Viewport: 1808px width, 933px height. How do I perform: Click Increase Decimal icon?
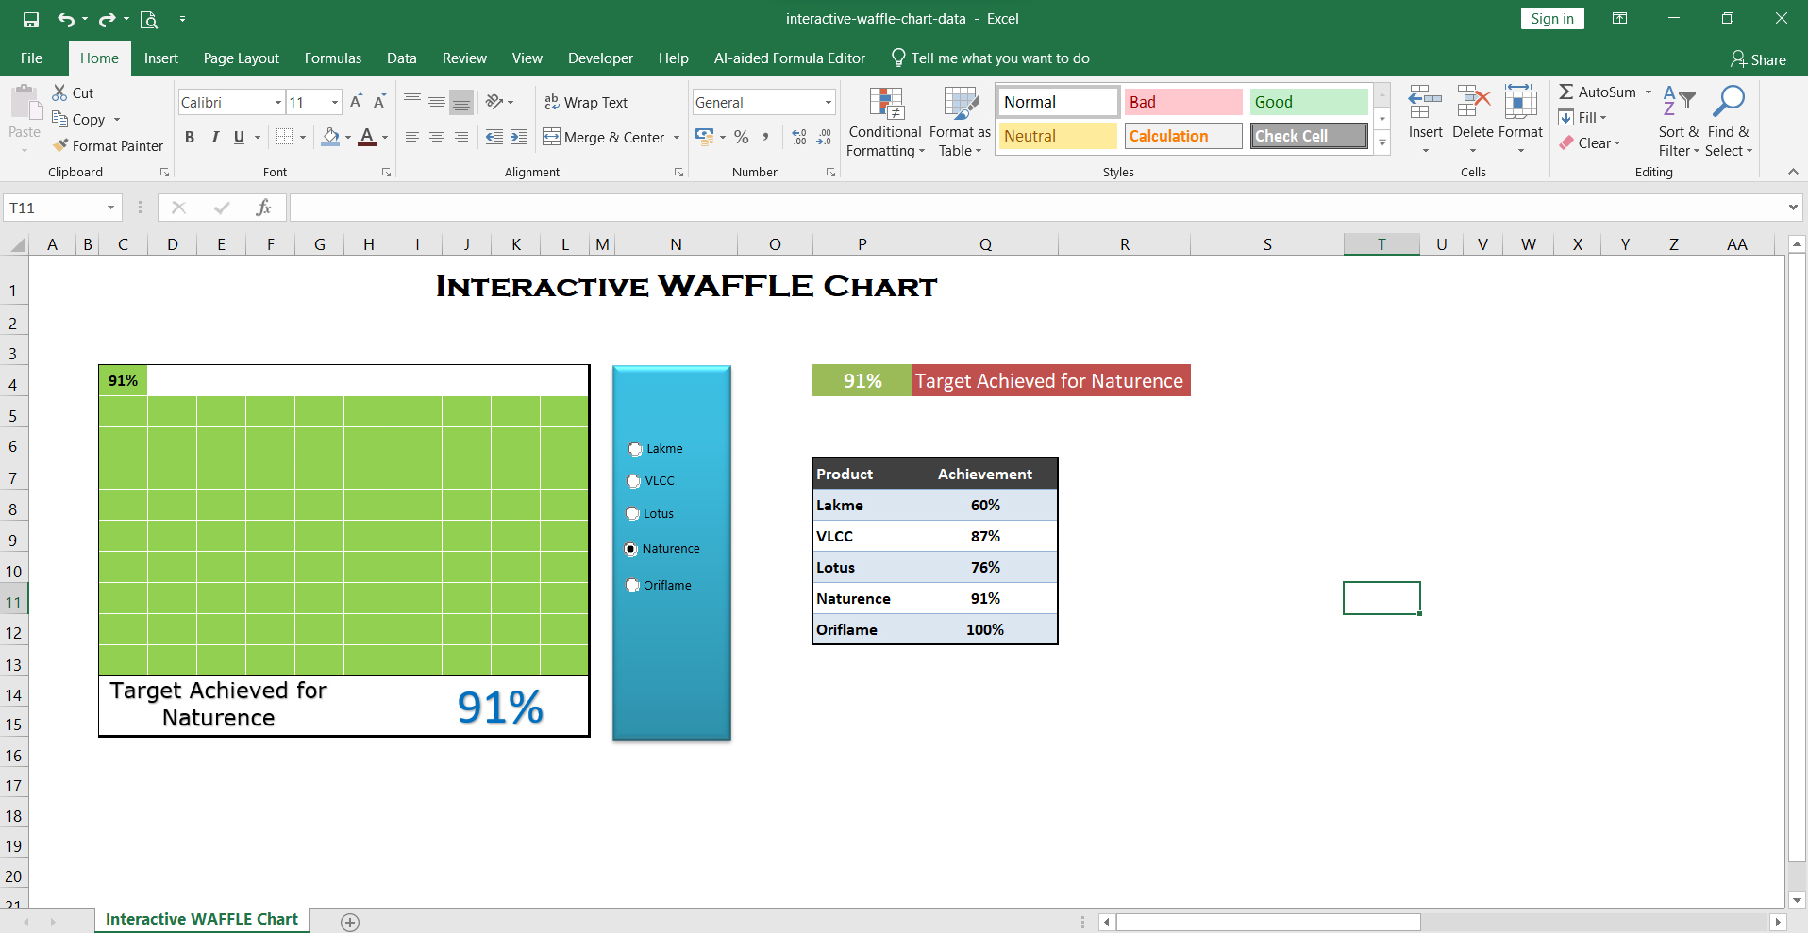[799, 138]
